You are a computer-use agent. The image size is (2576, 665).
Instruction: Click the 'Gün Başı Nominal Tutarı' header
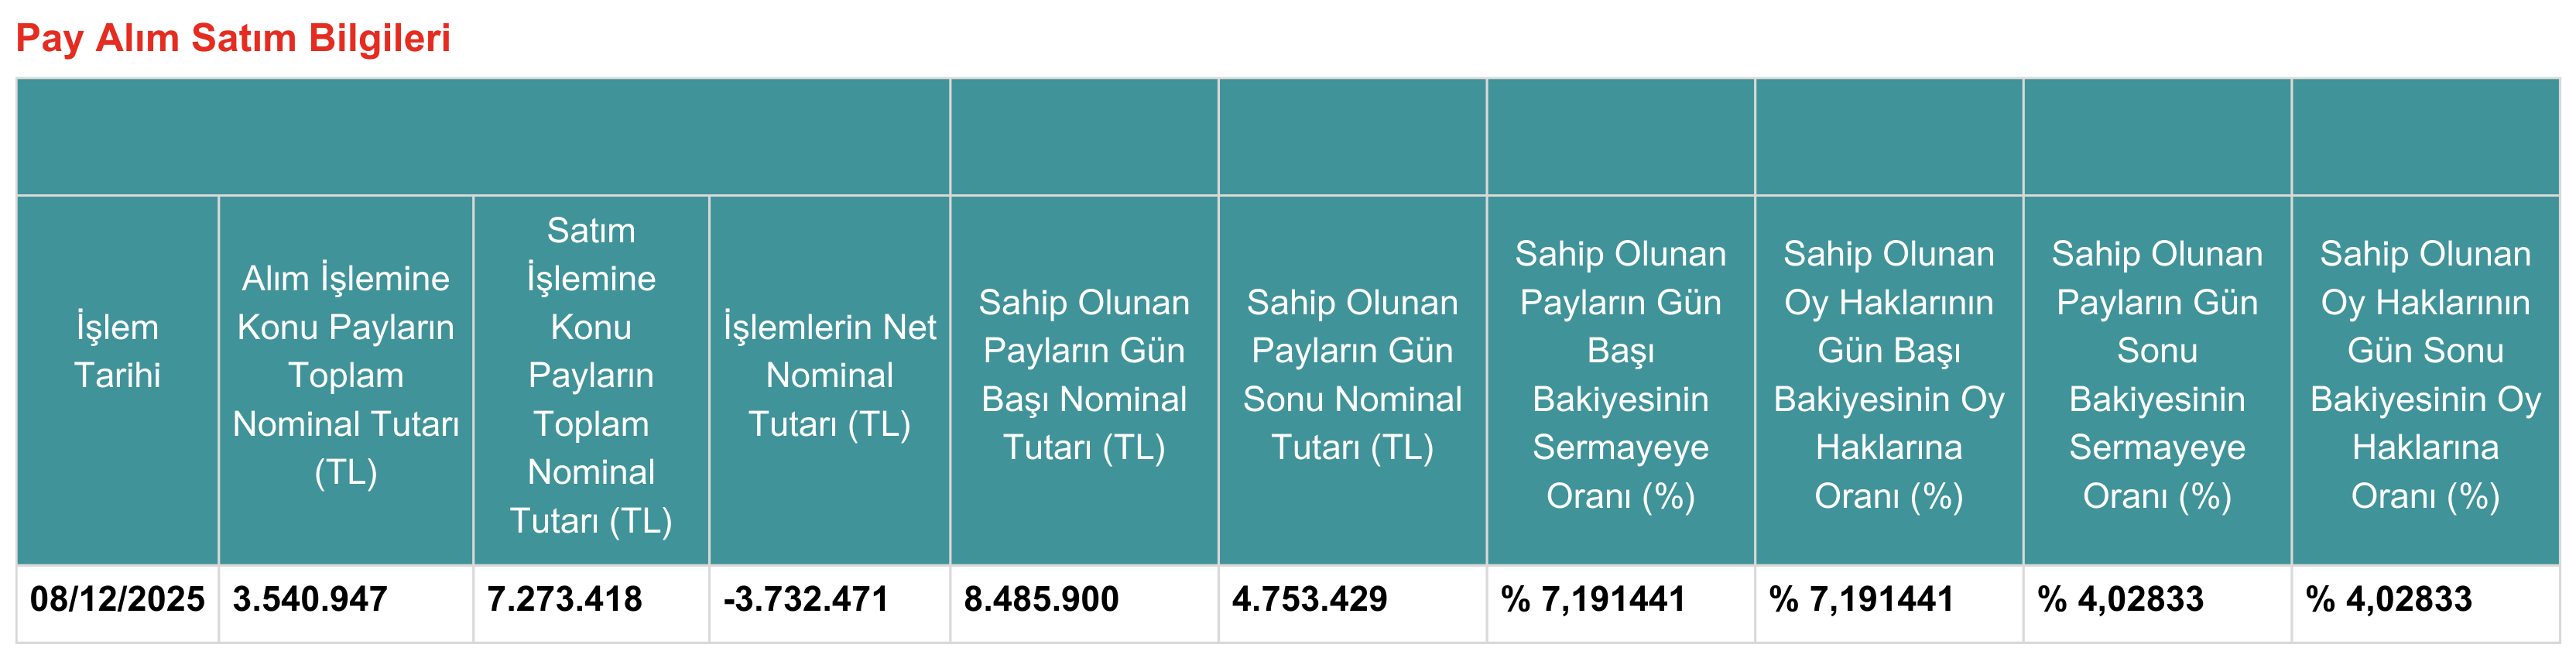click(1084, 375)
